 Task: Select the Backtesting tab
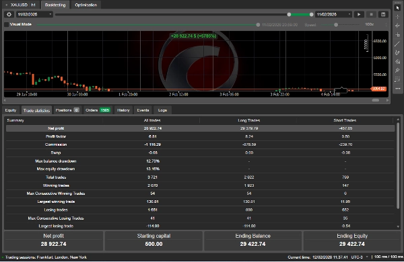pyautogui.click(x=55, y=5)
